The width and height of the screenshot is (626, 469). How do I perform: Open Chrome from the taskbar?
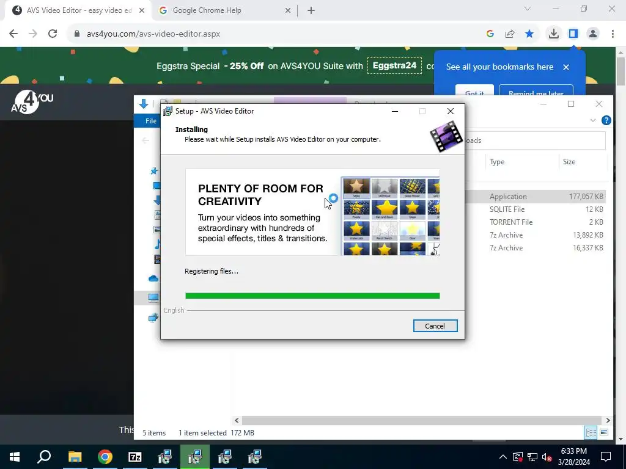tap(105, 457)
